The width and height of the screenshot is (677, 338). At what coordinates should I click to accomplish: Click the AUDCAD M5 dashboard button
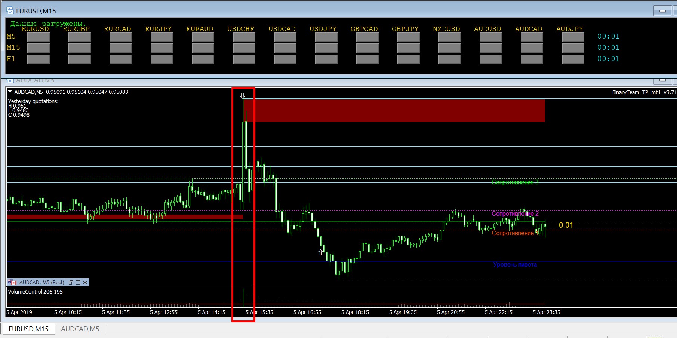pos(532,37)
